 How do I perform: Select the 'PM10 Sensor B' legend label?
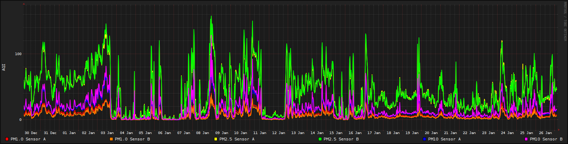click(x=546, y=139)
